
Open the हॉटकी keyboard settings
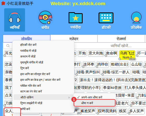pos(106,21)
